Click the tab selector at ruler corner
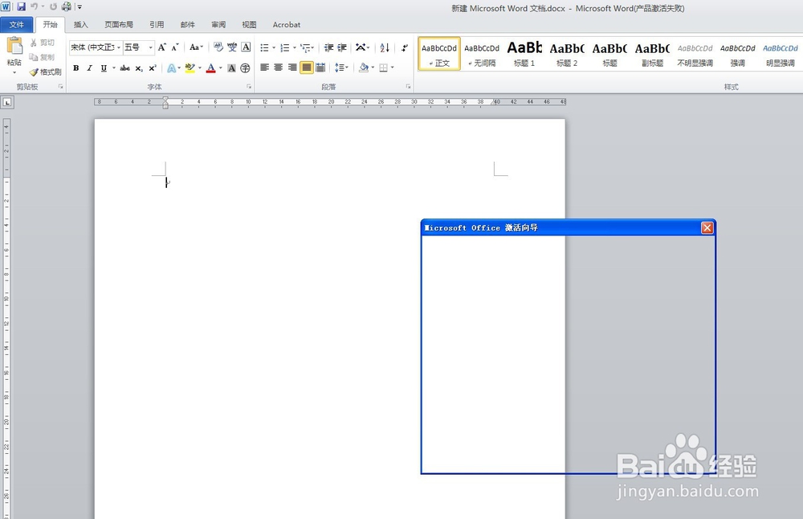803x519 pixels. pos(7,103)
